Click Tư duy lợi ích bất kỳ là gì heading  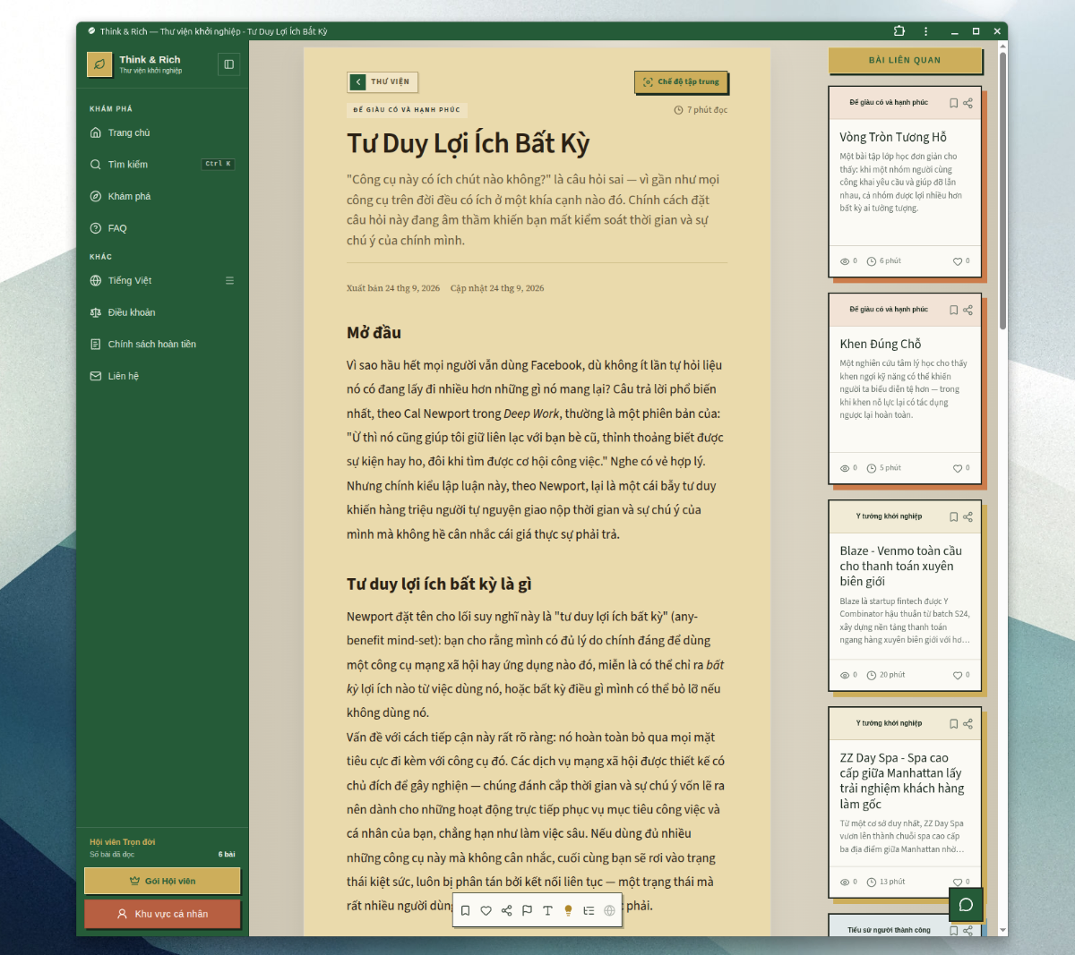[439, 584]
